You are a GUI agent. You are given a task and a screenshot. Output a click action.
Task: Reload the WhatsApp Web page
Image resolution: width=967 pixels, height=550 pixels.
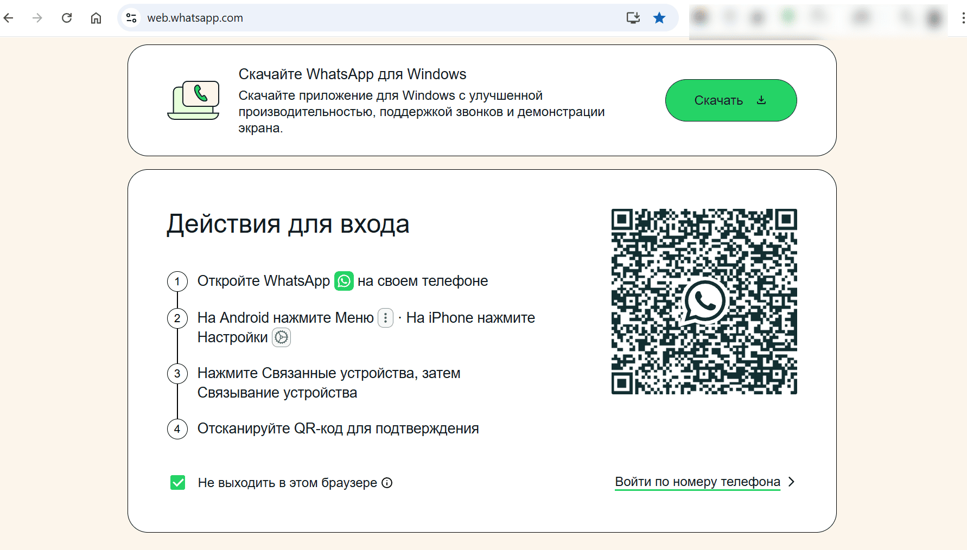coord(67,18)
